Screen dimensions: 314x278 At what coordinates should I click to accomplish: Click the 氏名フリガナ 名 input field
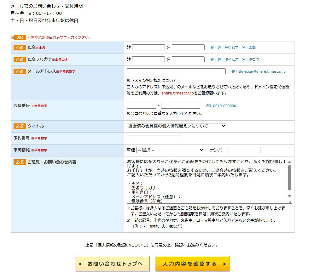pyautogui.click(x=188, y=60)
